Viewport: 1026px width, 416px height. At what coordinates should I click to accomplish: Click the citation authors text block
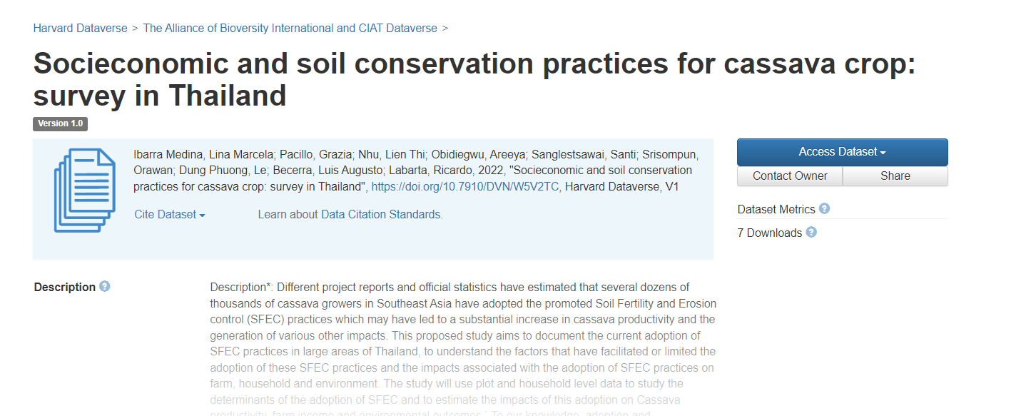416,171
